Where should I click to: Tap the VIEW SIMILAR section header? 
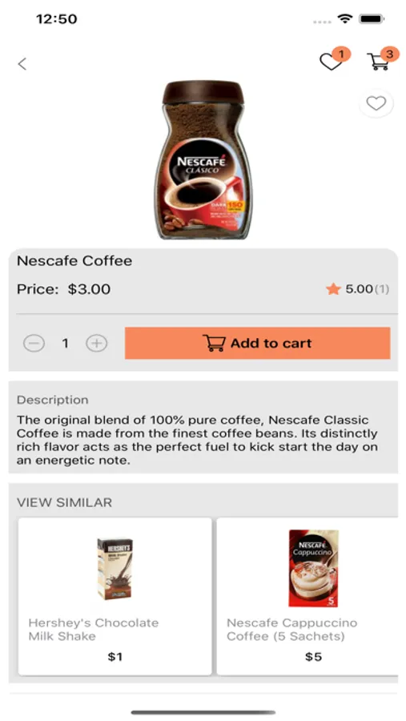(64, 502)
